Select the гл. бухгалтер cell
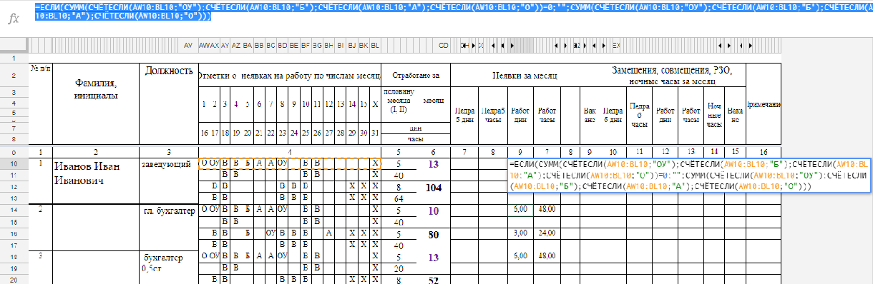This screenshot has height=284, width=873. coord(169,210)
